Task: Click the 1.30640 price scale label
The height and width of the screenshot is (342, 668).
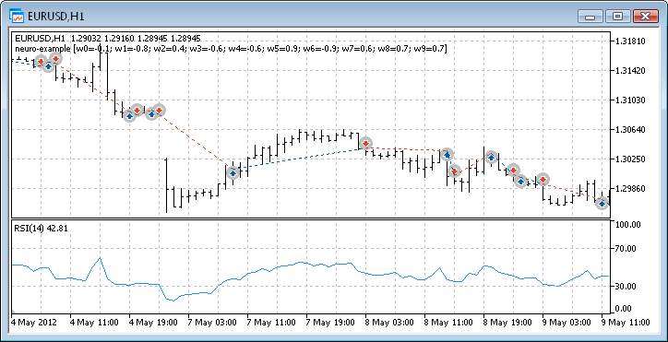Action: tap(630, 129)
